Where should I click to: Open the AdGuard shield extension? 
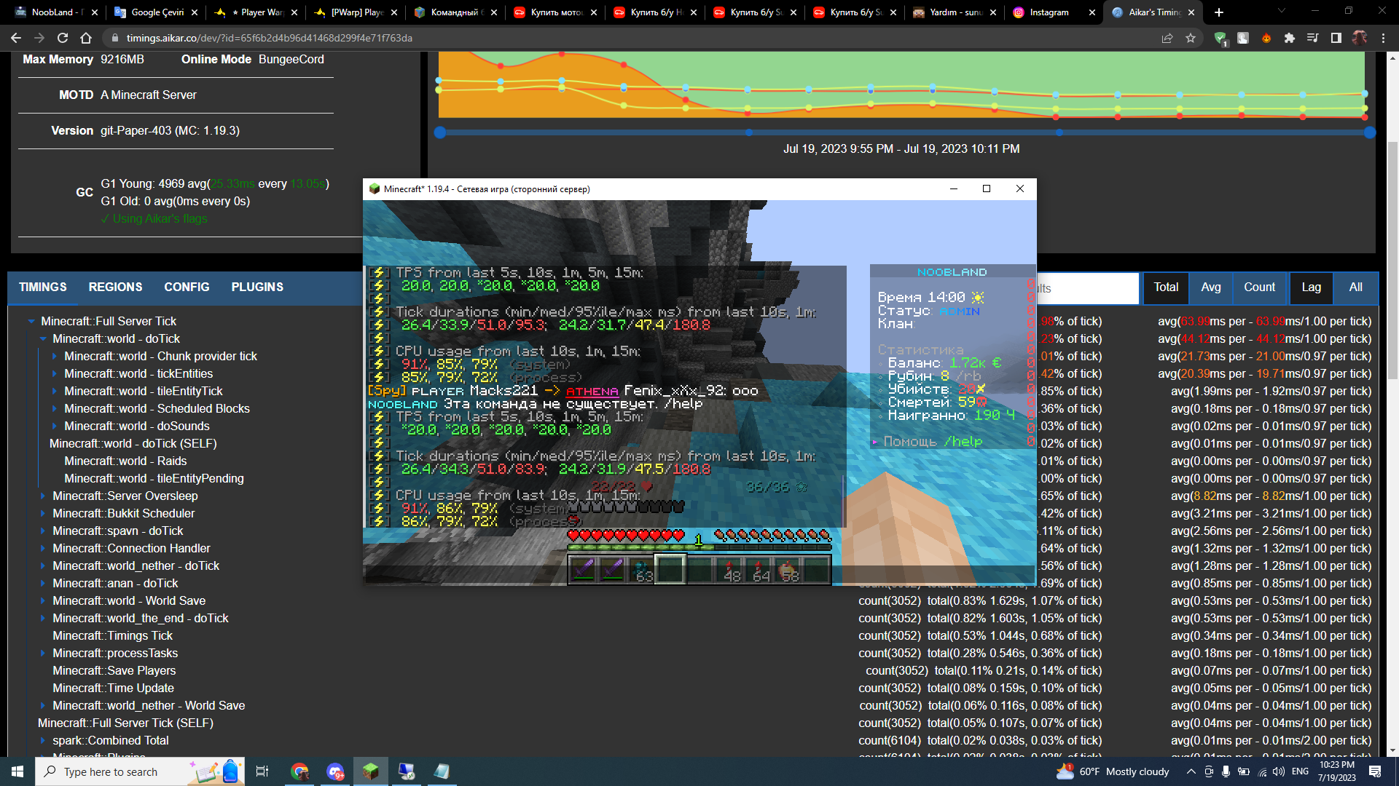pos(1220,38)
